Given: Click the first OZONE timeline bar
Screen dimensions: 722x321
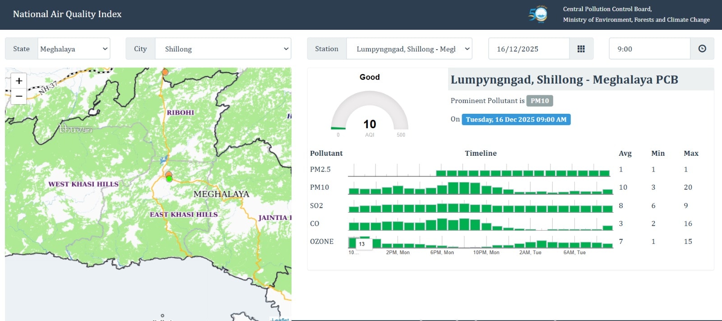Looking at the screenshot, I should tap(352, 243).
